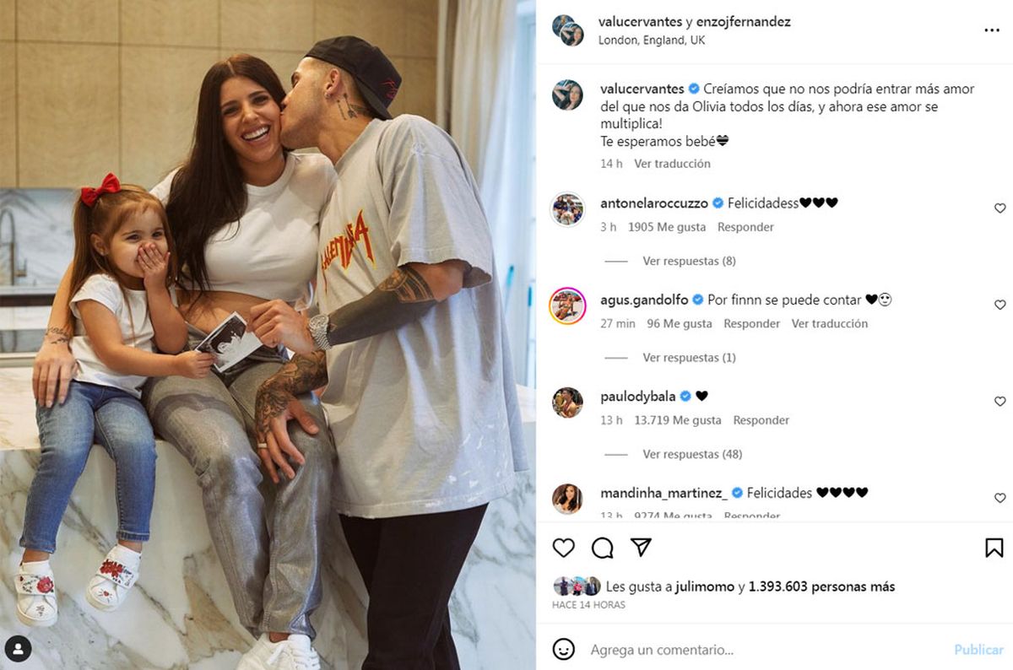This screenshot has height=670, width=1013.
Task: Open the three-dots more options menu
Action: tap(992, 30)
